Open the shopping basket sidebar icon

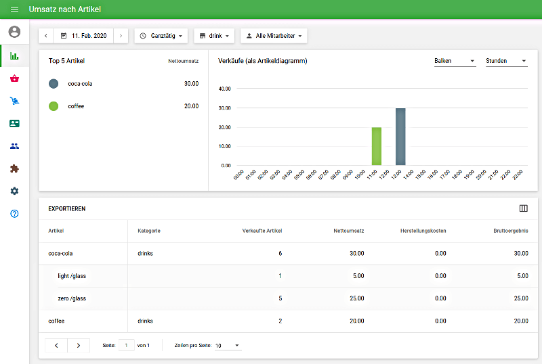[x=14, y=78]
